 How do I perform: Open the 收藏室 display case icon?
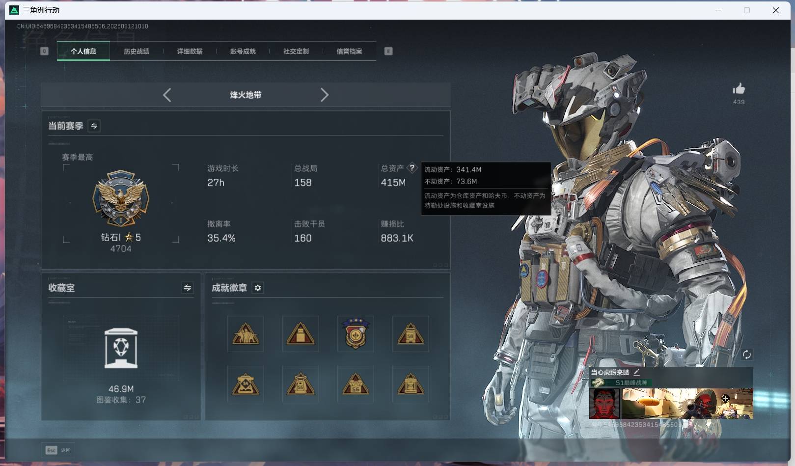(121, 348)
